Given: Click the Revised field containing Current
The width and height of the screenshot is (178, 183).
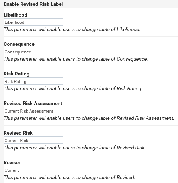Looking at the screenshot, I should (x=33, y=170).
